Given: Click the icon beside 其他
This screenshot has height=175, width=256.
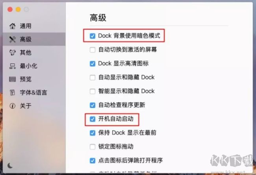Looking at the screenshot, I should (12, 52).
